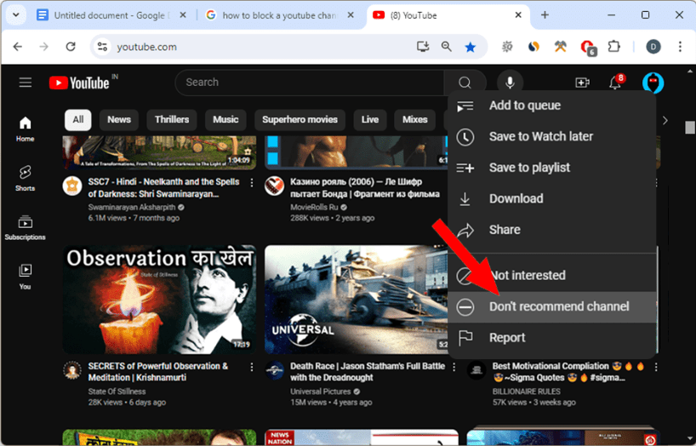
Task: Open the MovieRolls Ru channel link
Action: pyautogui.click(x=314, y=207)
